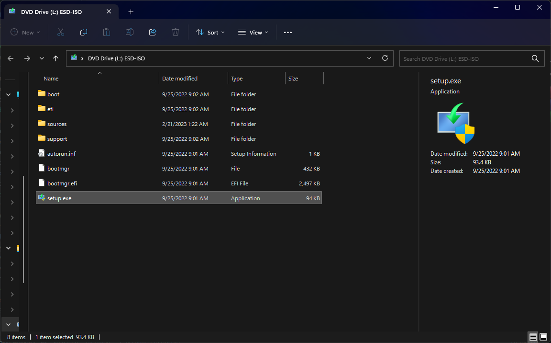Screen dimensions: 551x343
Task: Click the sources folder icon
Action: click(x=42, y=123)
